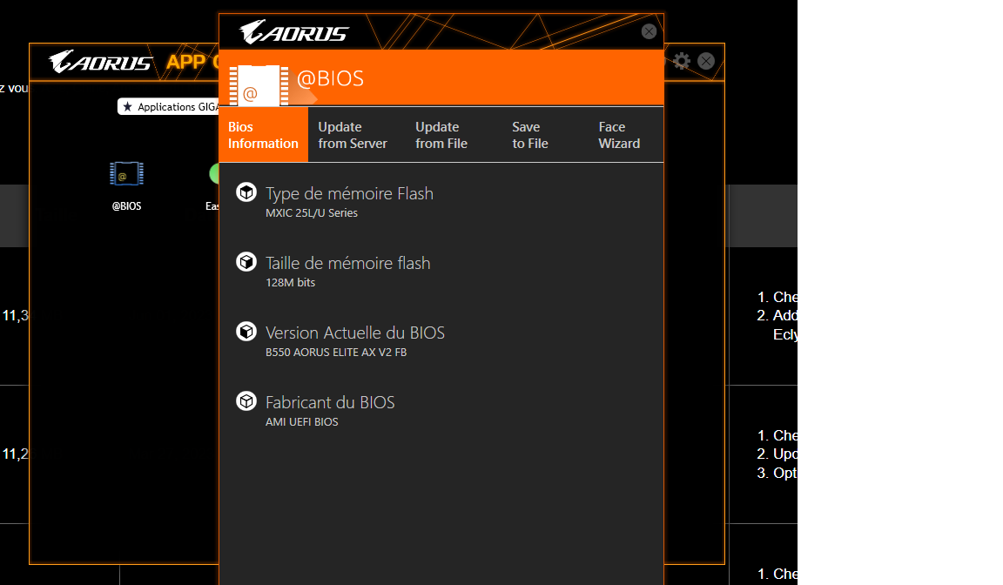Screen dimensions: 1003x585
Task: Close the AORUS App Center window
Action: 705,61
